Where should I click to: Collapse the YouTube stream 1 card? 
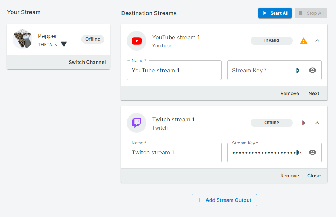317,41
